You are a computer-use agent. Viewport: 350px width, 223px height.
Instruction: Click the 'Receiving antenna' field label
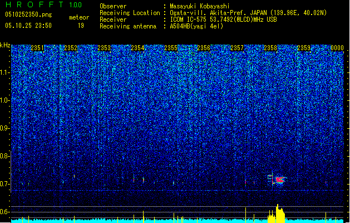pos(128,26)
